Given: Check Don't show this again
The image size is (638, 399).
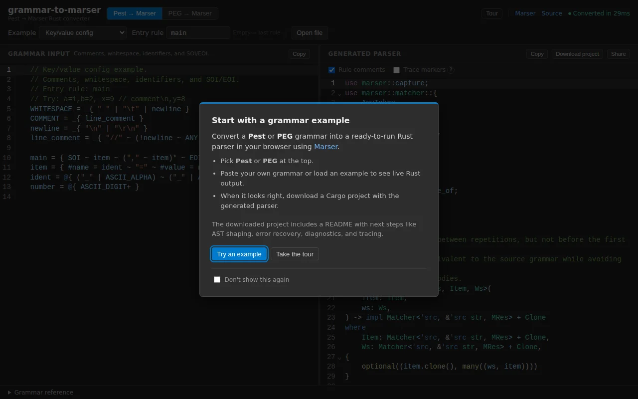Looking at the screenshot, I should [x=217, y=279].
